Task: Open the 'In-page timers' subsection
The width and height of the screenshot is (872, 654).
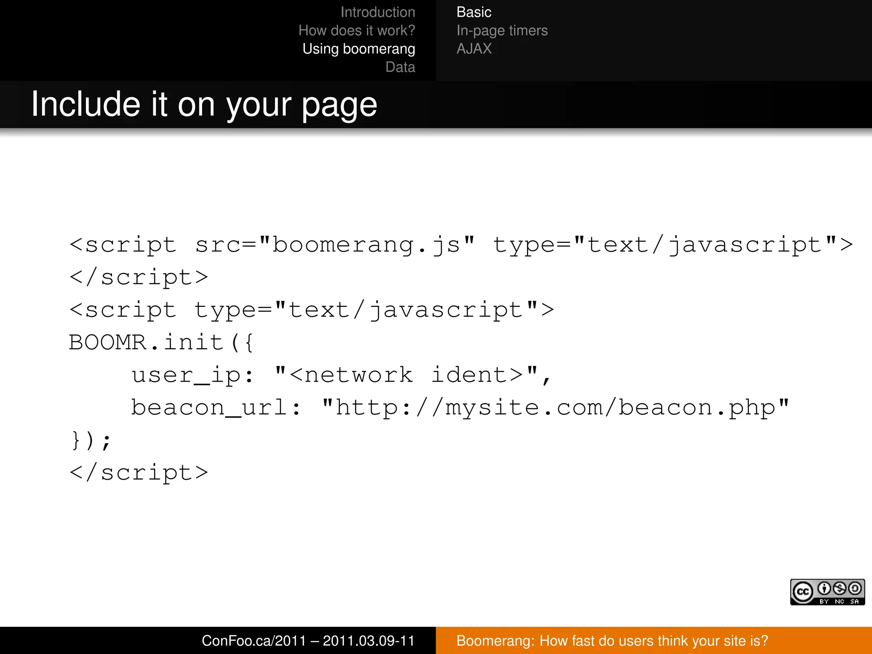Action: pos(502,31)
